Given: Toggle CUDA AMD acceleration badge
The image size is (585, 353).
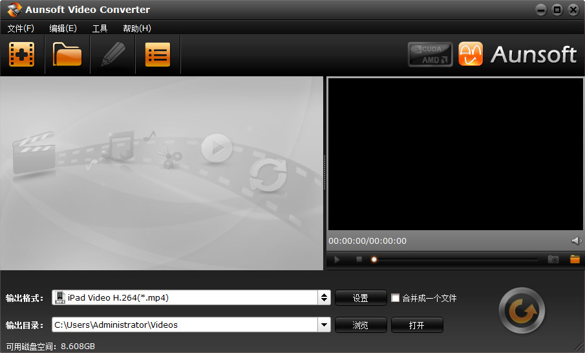Looking at the screenshot, I should 430,54.
